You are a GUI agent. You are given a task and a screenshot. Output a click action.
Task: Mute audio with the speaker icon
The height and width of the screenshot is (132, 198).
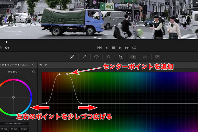tap(7, 48)
